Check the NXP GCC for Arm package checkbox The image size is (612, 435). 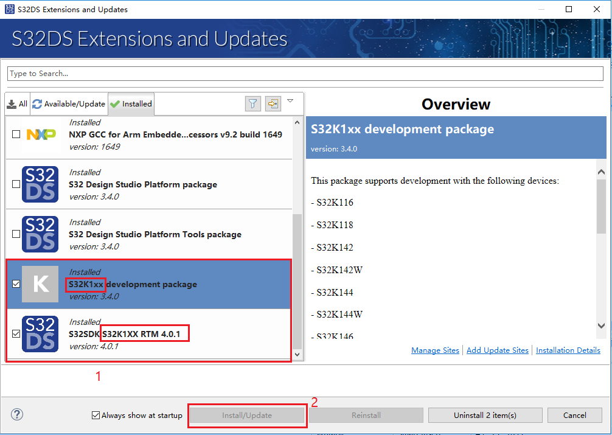click(x=16, y=134)
